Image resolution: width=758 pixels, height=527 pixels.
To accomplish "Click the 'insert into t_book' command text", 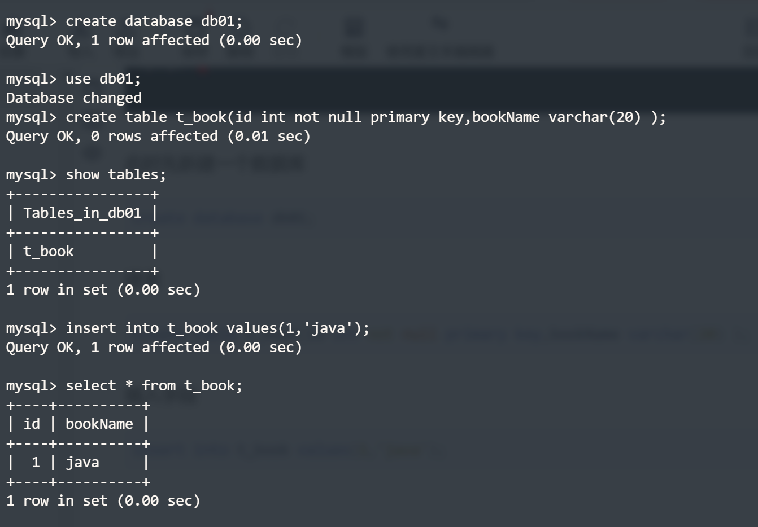I will point(141,328).
